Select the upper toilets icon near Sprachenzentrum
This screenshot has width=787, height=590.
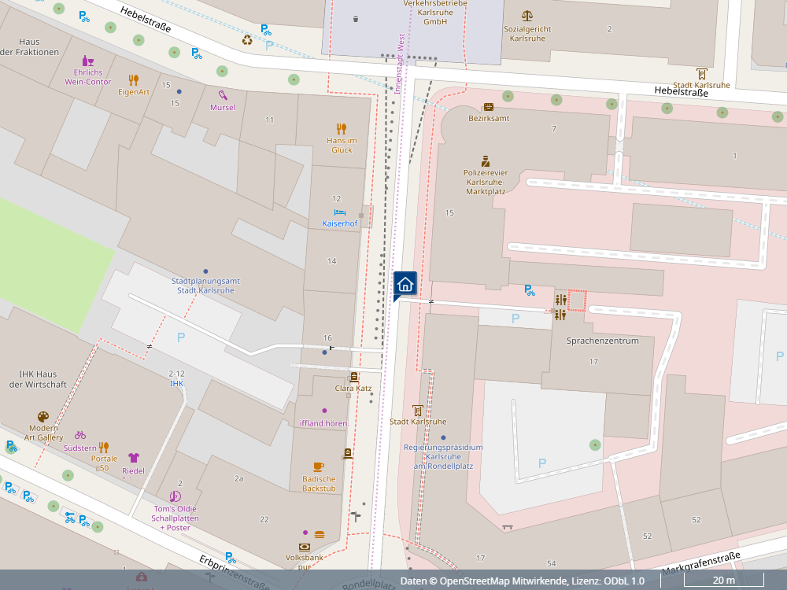560,300
